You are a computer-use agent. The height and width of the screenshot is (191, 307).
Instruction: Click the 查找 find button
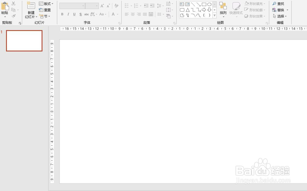pyautogui.click(x=278, y=4)
